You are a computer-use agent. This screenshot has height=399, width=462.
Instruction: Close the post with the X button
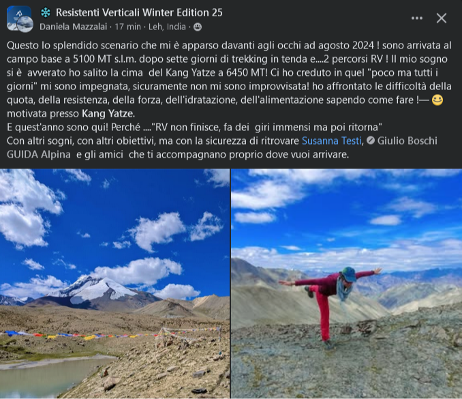tap(442, 18)
